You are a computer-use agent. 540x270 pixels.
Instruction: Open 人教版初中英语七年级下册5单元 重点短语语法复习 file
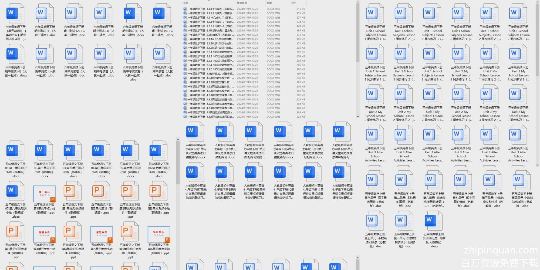tap(313, 140)
